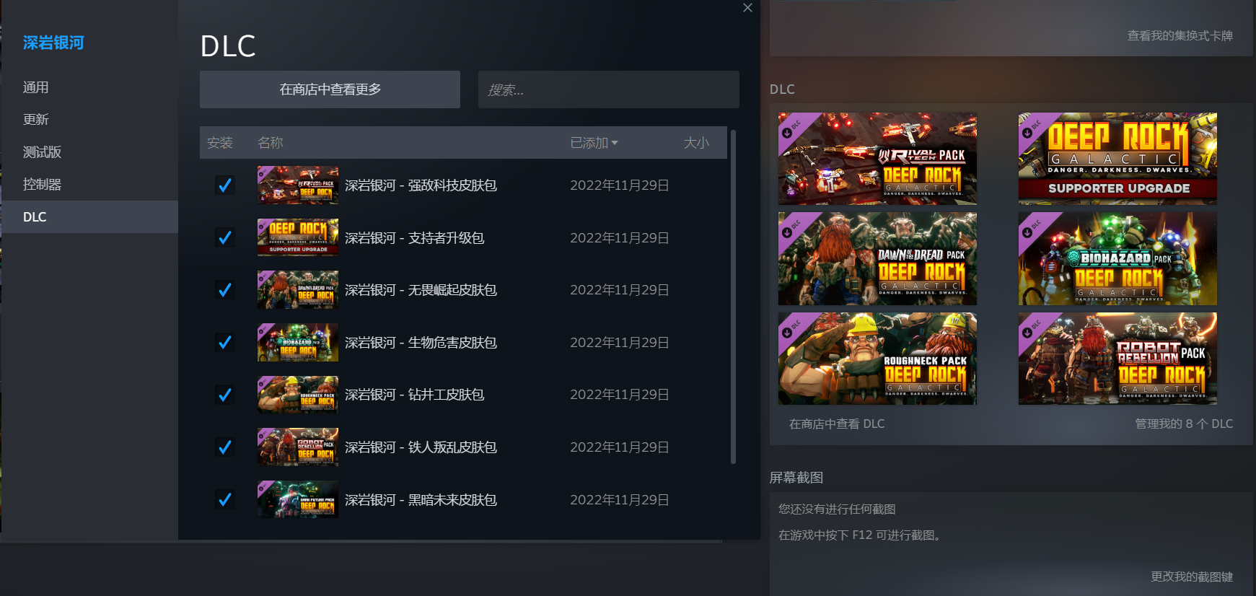Switch to the 测试版 tab

coord(89,152)
